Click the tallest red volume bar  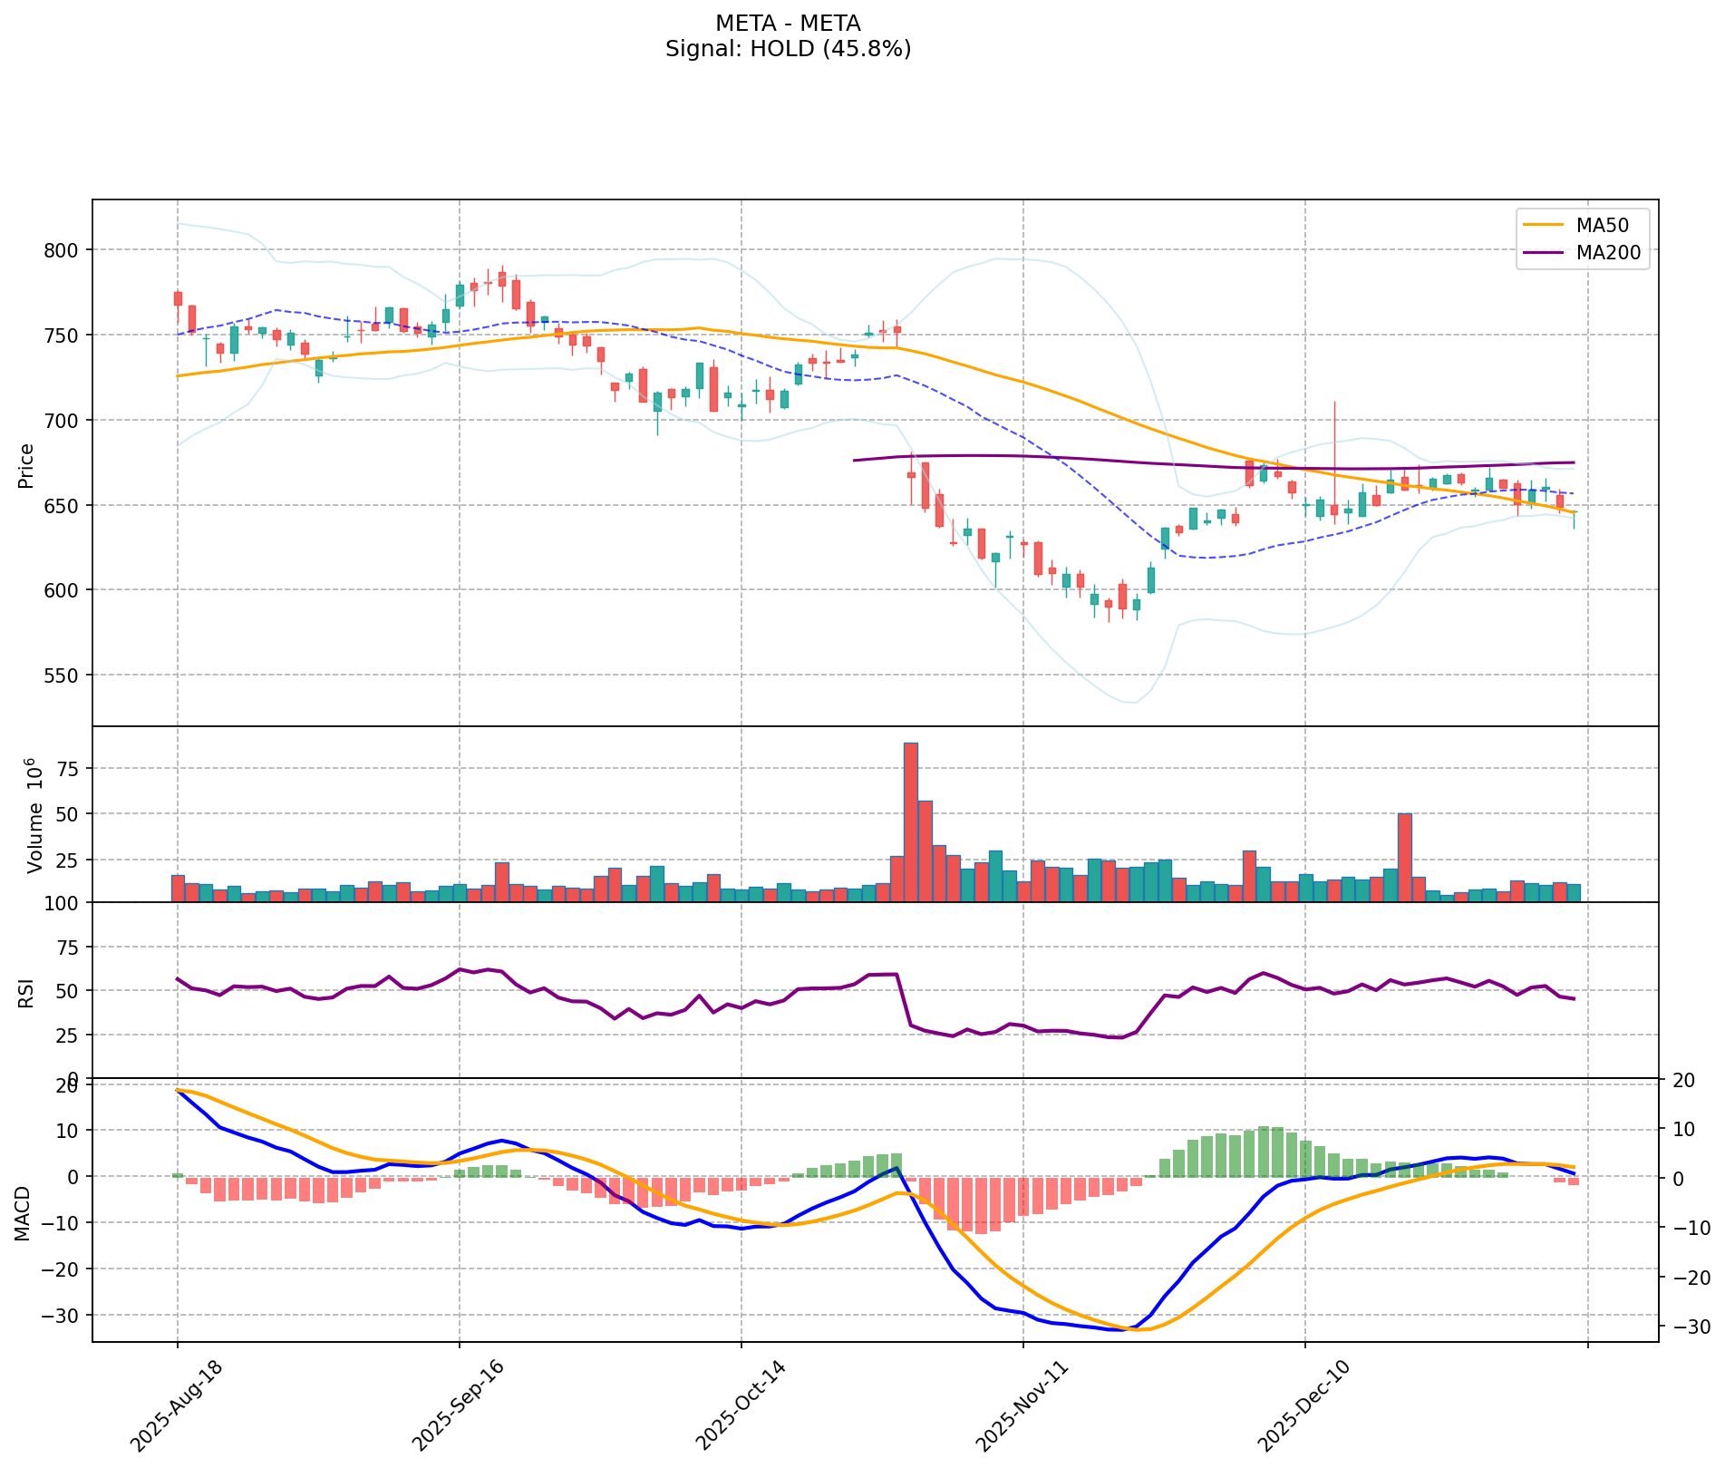click(910, 821)
